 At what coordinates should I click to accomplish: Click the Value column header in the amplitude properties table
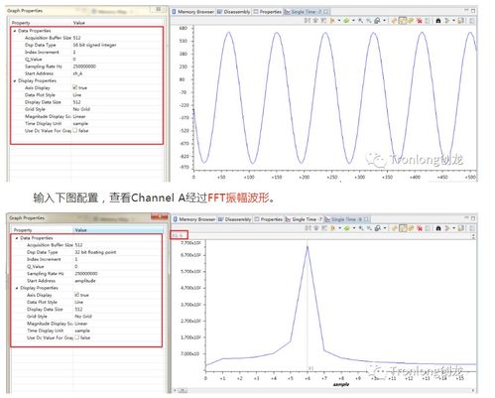point(118,230)
